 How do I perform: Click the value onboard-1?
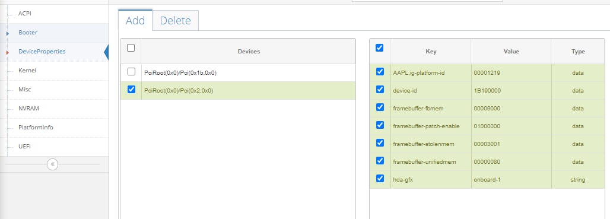(487, 180)
